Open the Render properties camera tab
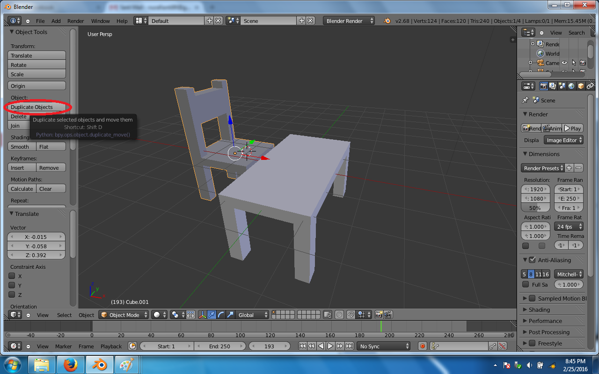599x374 pixels. click(543, 86)
